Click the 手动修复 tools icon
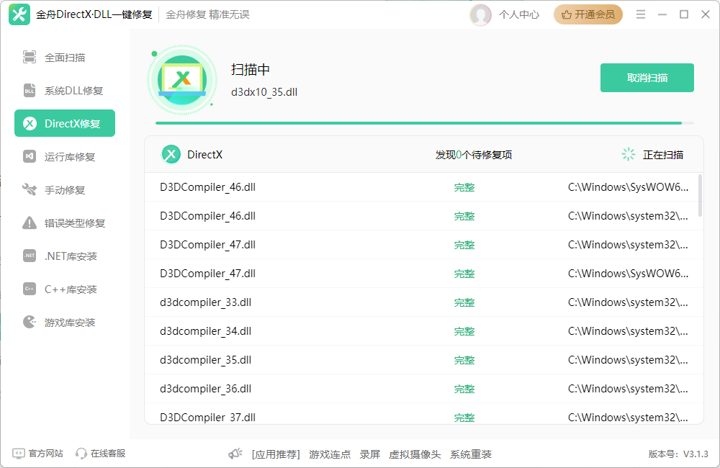This screenshot has width=720, height=468. (x=30, y=189)
